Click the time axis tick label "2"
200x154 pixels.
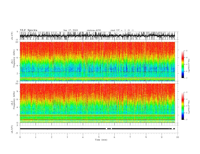click(52, 137)
